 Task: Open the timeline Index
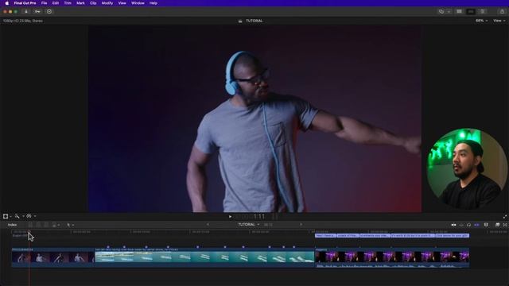pyautogui.click(x=13, y=225)
